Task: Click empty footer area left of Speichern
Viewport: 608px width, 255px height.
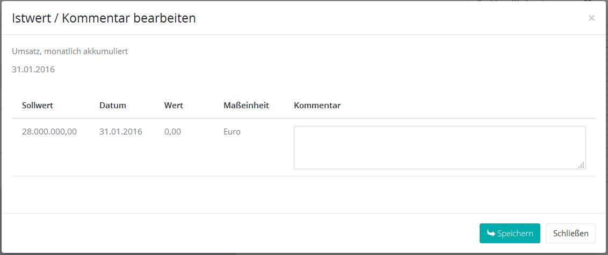Action: [242, 234]
